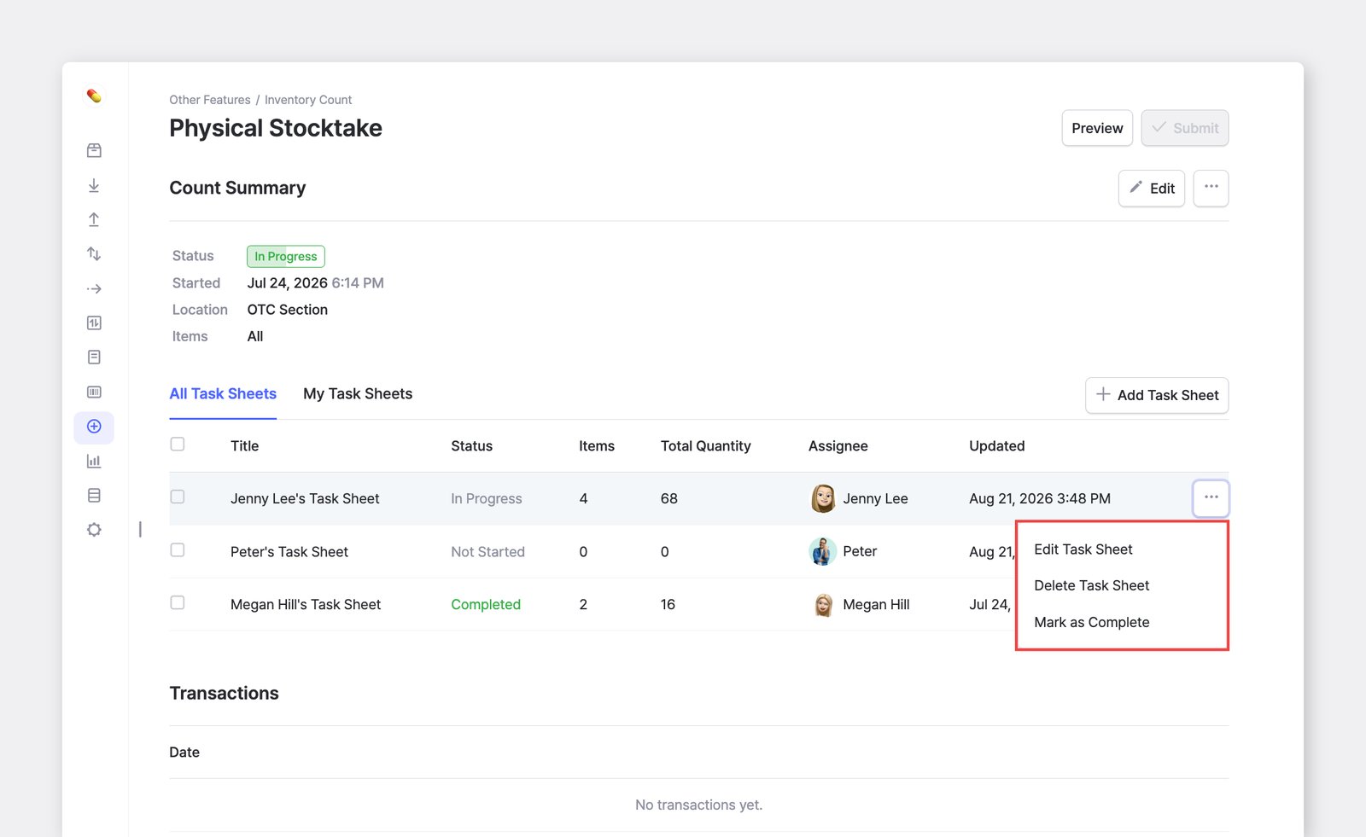Tick the checkbox for Peter's Task Sheet
This screenshot has height=837, width=1366.
[178, 549]
